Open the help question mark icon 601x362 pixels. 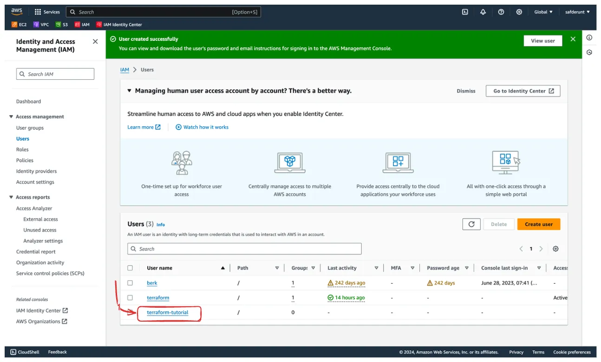(x=501, y=12)
